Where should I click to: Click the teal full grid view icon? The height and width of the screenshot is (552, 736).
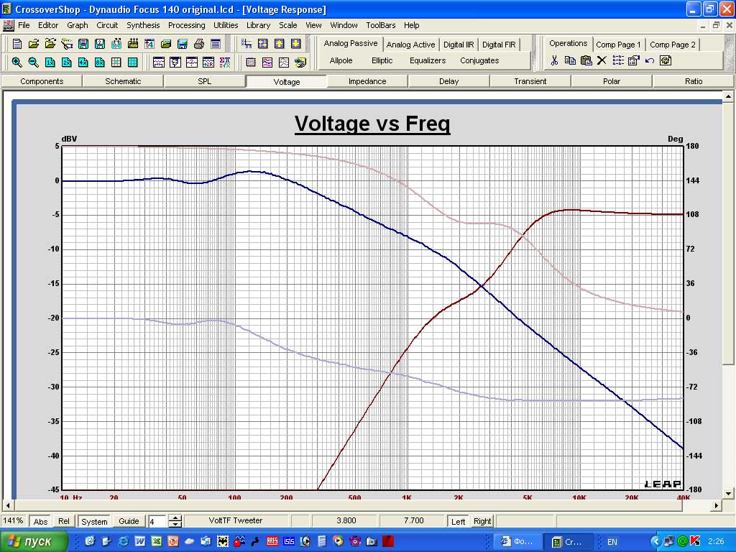133,62
